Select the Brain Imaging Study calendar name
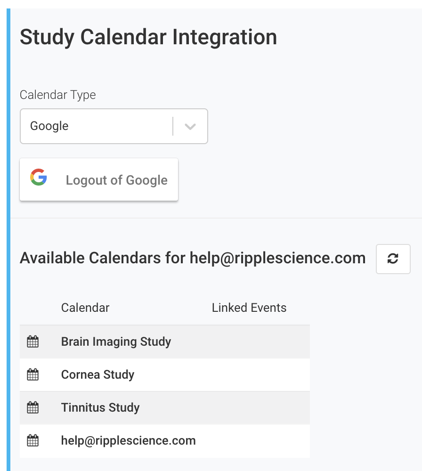 pyautogui.click(x=116, y=341)
